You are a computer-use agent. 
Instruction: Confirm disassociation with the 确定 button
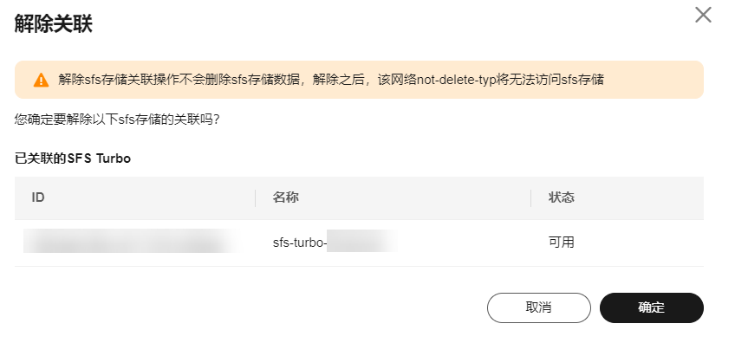coord(652,307)
